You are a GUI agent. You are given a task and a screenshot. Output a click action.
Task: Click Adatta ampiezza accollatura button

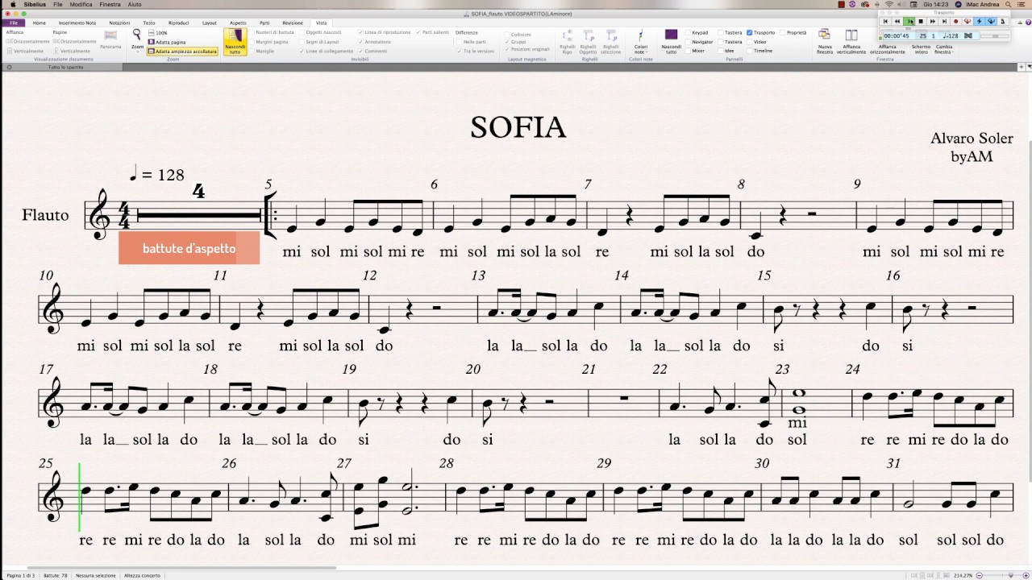[x=182, y=51]
